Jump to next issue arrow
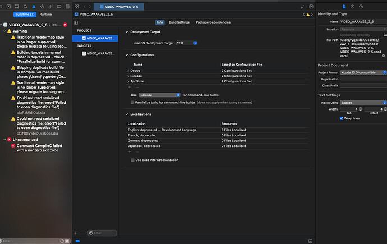 tap(312, 15)
